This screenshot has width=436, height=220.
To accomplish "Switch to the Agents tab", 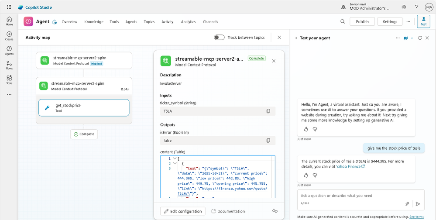I will click(x=131, y=22).
